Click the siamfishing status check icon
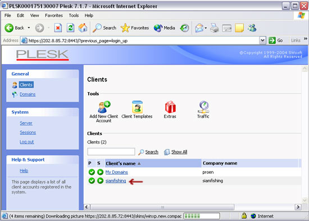The height and width of the screenshot is (221, 309). point(92,181)
